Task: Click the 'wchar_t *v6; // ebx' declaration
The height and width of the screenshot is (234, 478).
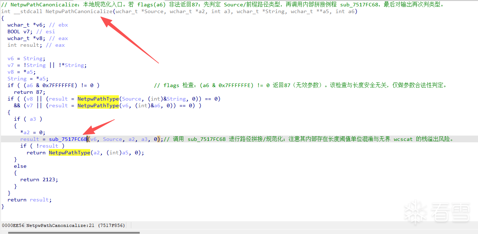Action: [38, 25]
